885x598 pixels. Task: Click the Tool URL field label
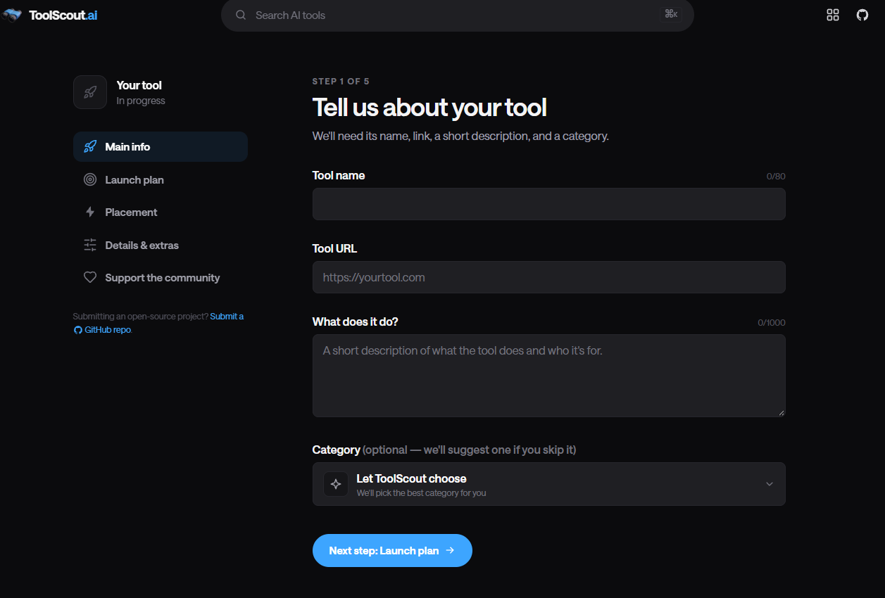click(x=334, y=248)
